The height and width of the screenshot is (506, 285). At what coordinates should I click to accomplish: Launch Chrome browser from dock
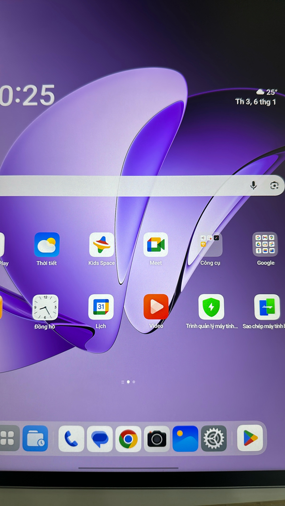[x=128, y=439]
